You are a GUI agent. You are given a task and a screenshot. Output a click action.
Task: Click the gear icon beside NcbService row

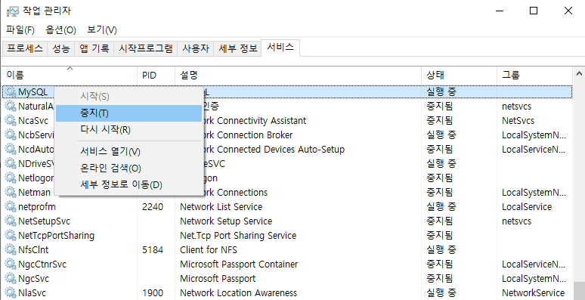pyautogui.click(x=11, y=135)
